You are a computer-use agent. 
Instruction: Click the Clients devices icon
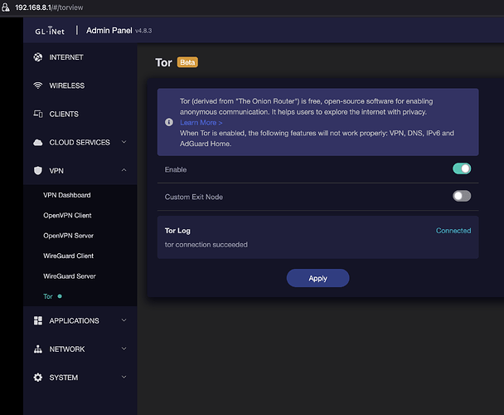tap(38, 114)
